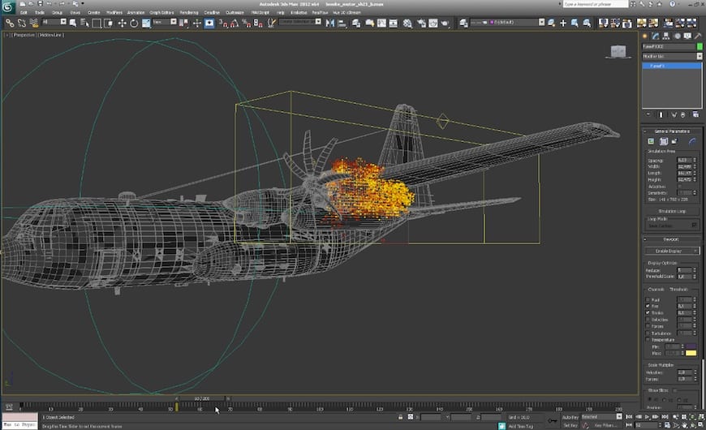This screenshot has height=430, width=706.
Task: Click the Simulation Loop button
Action: (671, 211)
